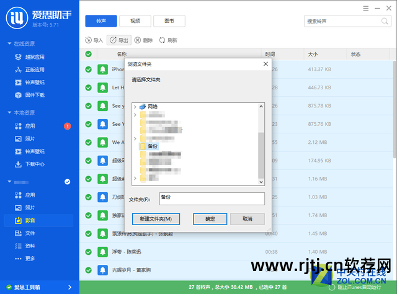Collapse the connected device section
397x294 pixels.
click(x=9, y=182)
